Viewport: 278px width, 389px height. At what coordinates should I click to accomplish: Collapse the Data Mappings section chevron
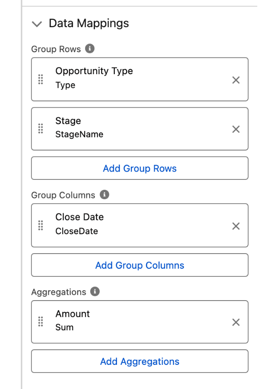click(37, 24)
